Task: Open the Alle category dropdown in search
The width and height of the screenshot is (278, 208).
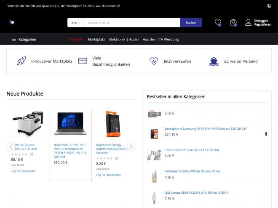Action: click(x=76, y=23)
